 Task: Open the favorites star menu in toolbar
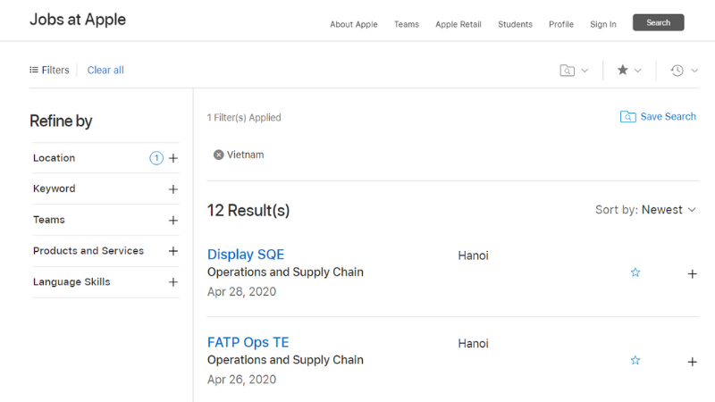[x=623, y=71]
